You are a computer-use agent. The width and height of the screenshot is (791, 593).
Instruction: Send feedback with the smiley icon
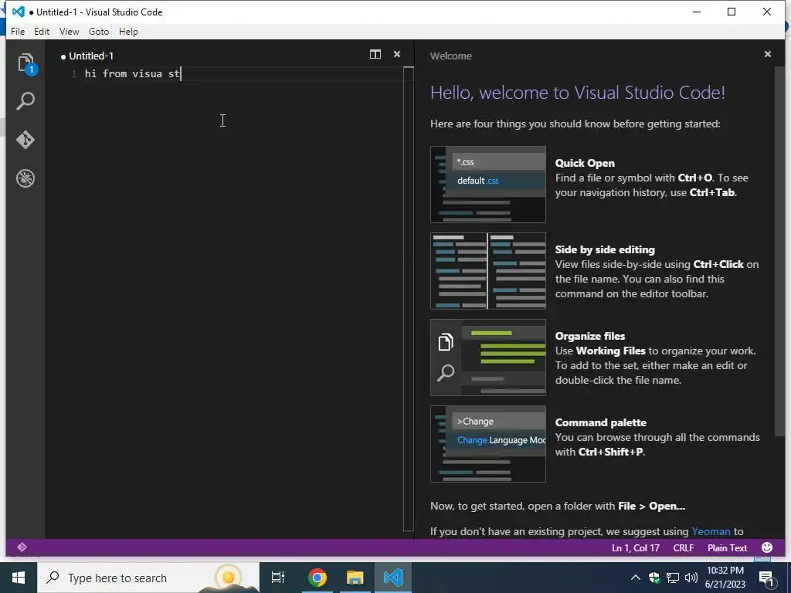pos(767,547)
